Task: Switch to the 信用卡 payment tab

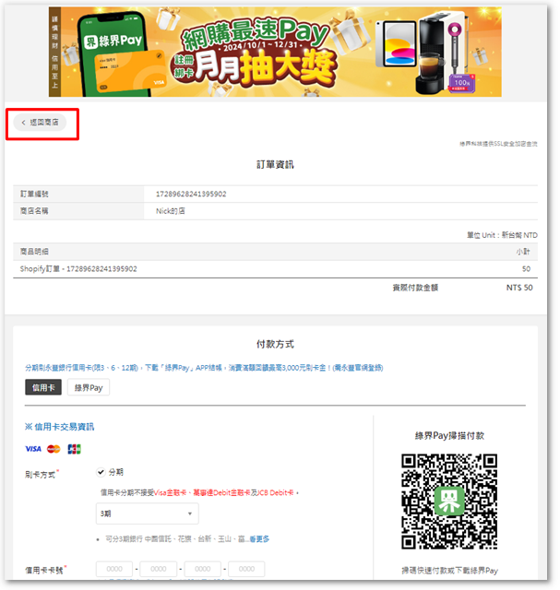Action: point(42,388)
